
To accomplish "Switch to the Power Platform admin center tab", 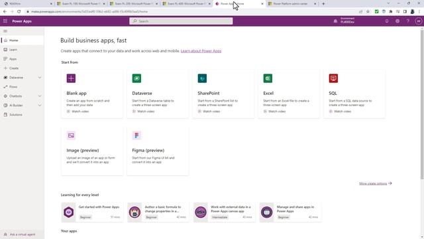I will tap(291, 4).
